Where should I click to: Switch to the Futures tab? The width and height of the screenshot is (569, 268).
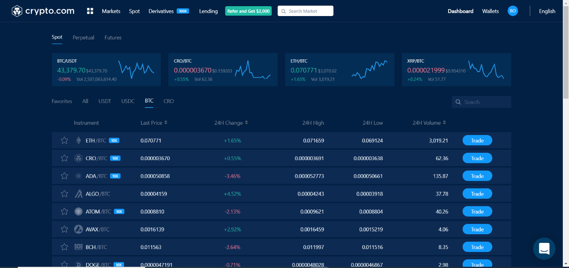(x=113, y=37)
